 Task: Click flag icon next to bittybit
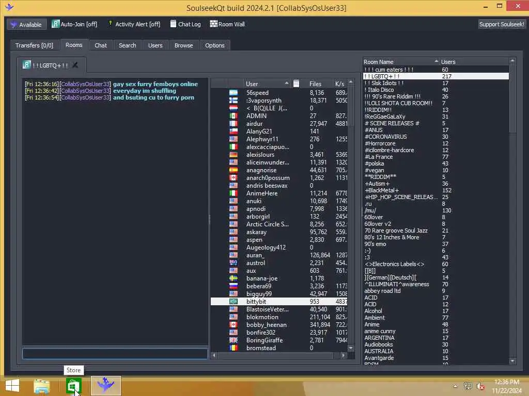click(x=234, y=301)
